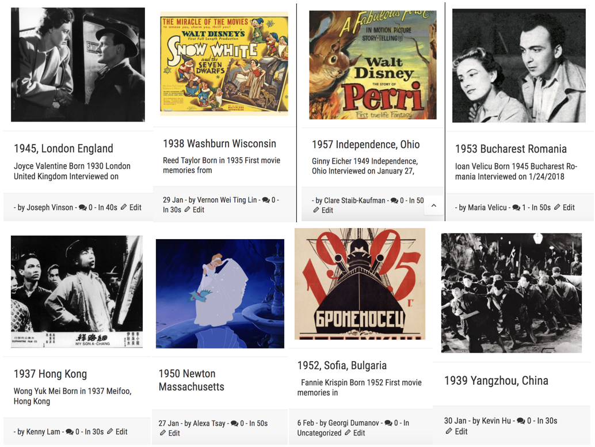Click comment icon on 1950 Newton Massachusetts post
This screenshot has height=447, width=595.
[234, 423]
